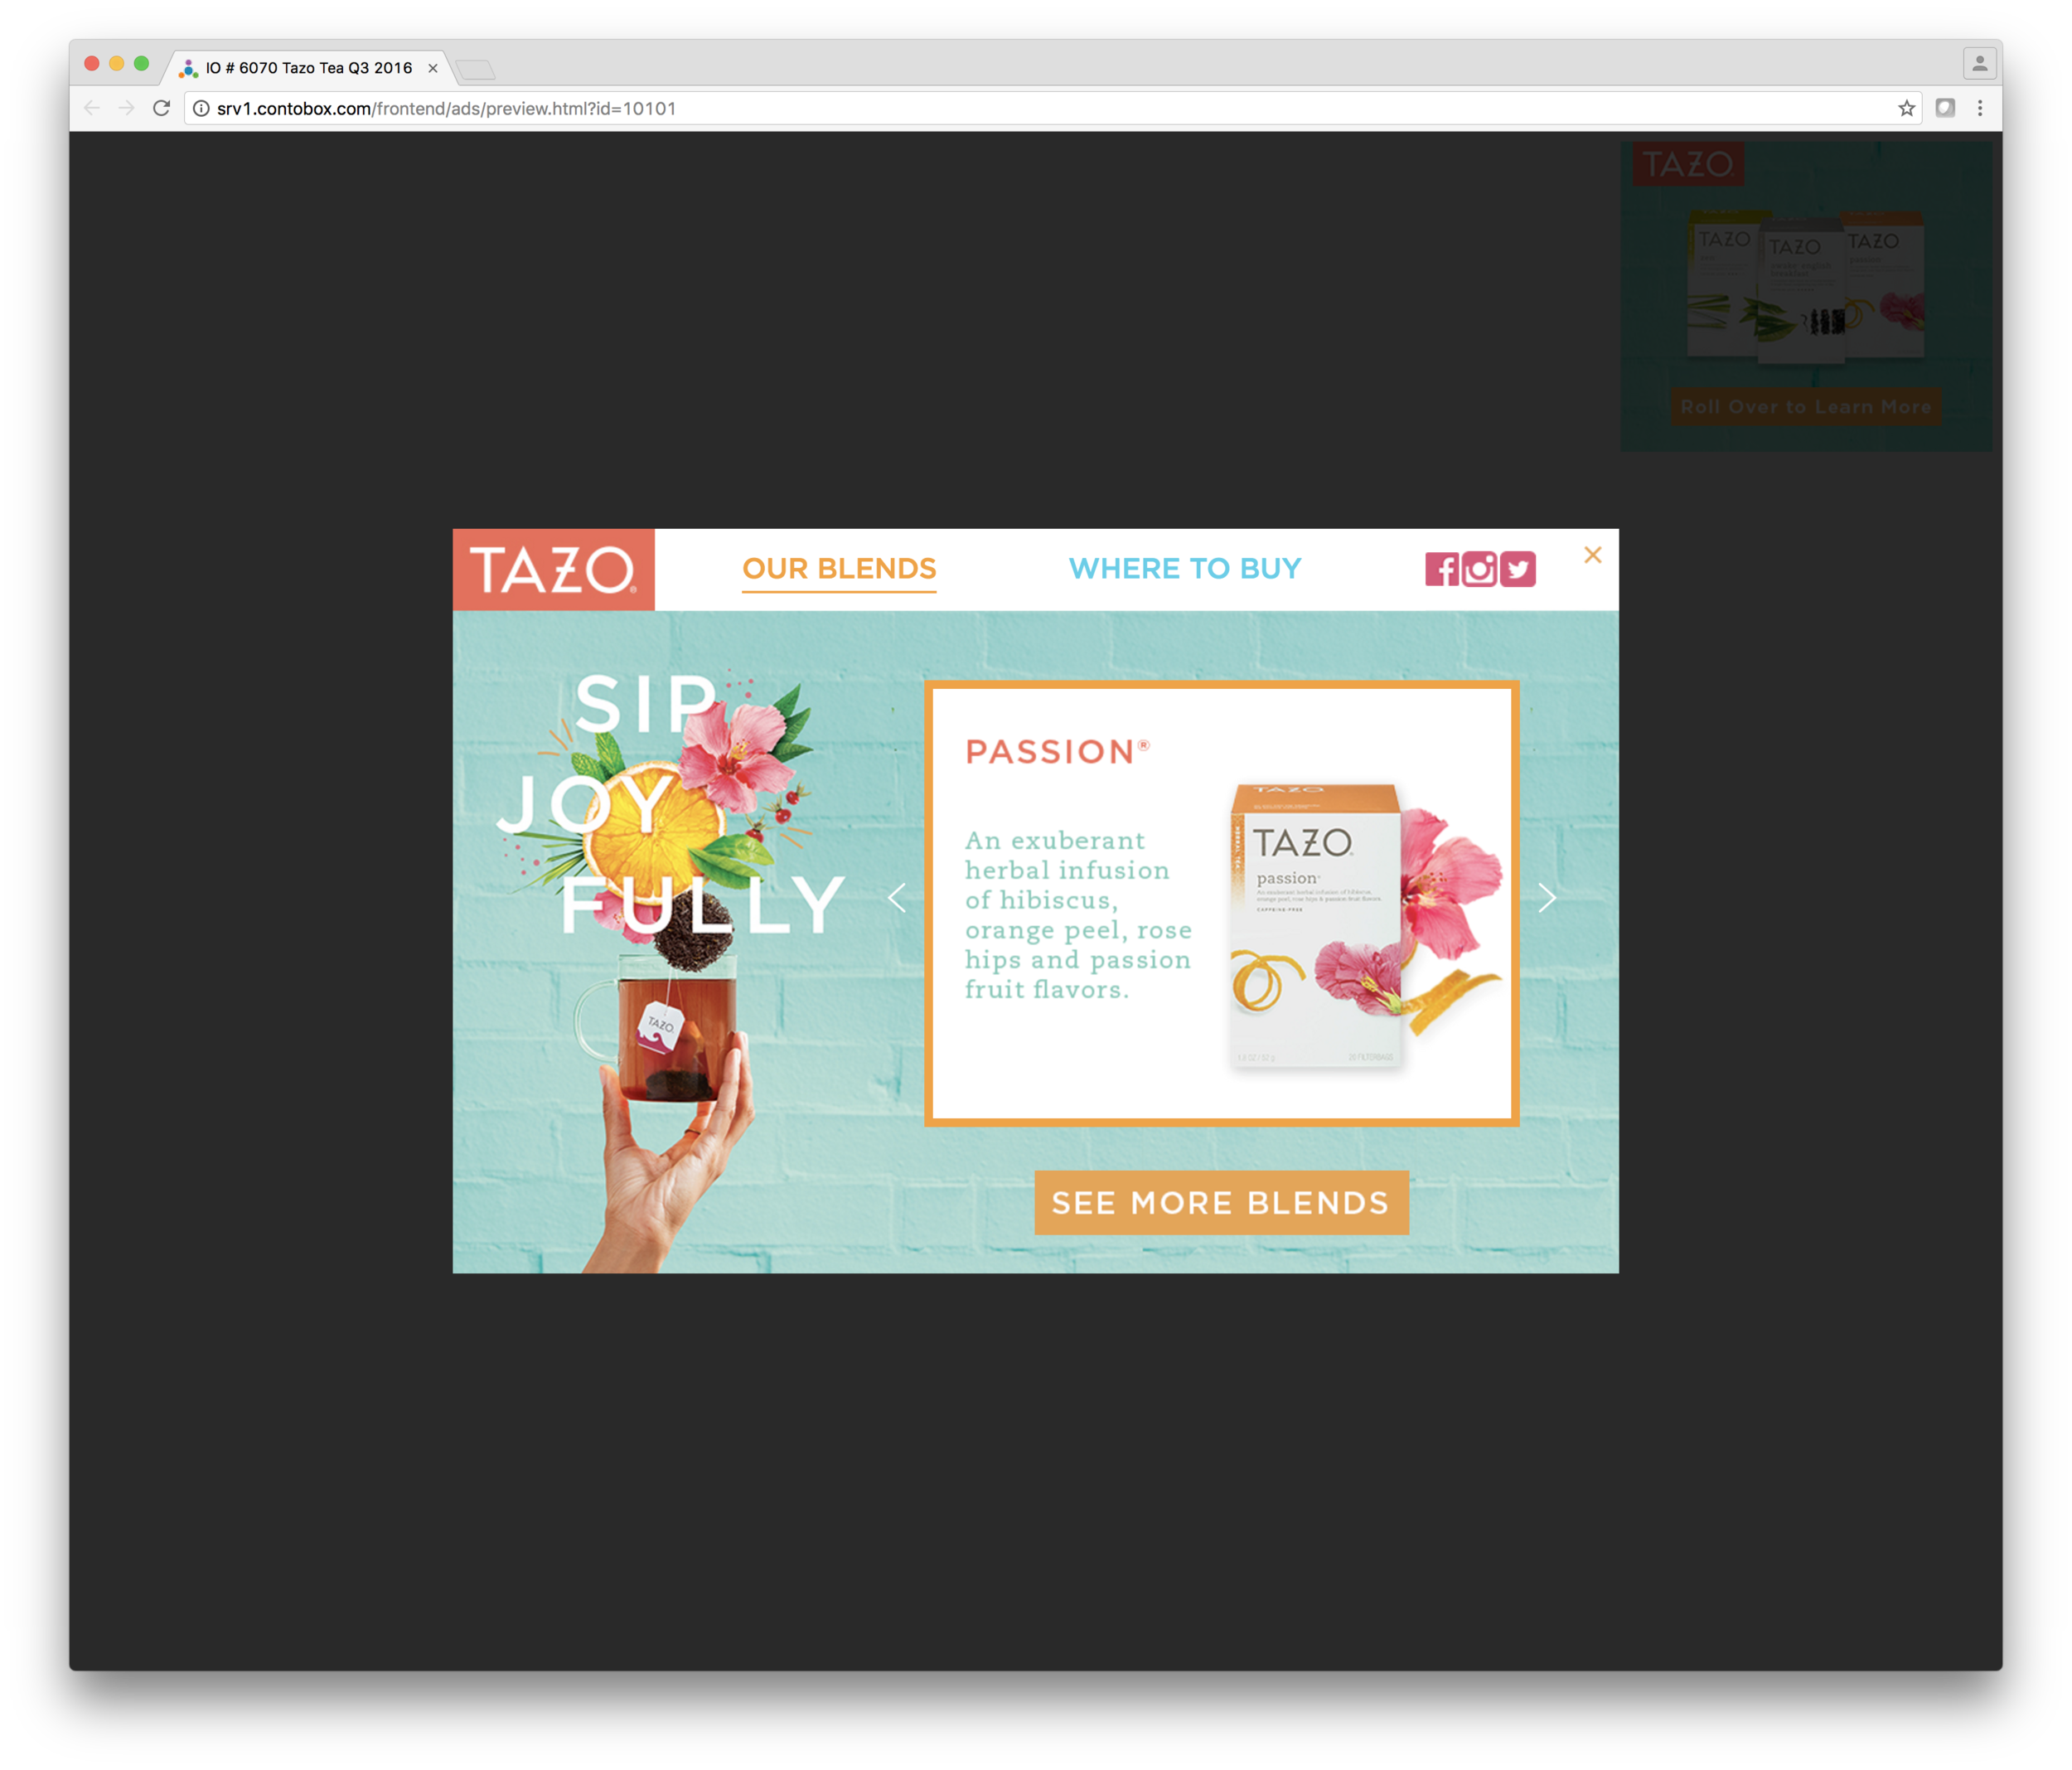Click the red macOS close window button
This screenshot has height=1770, width=2072.
pos(92,64)
